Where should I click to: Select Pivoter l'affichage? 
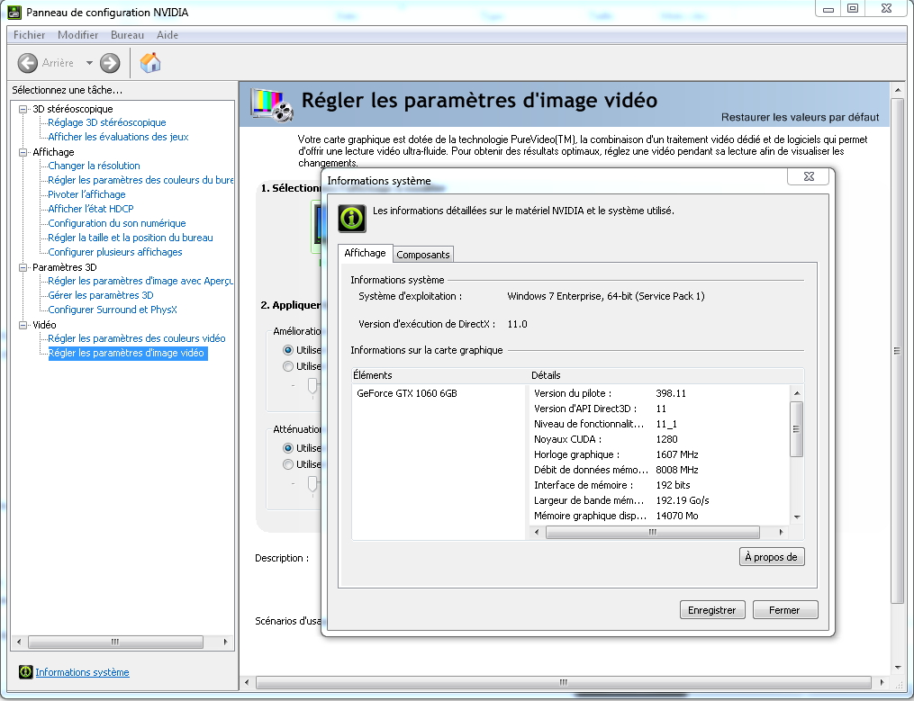86,194
